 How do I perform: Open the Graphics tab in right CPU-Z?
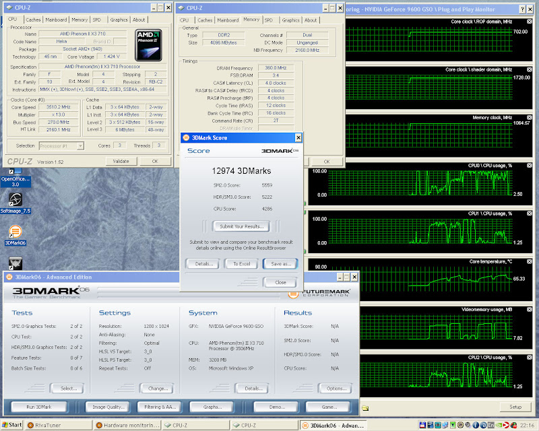tap(291, 20)
